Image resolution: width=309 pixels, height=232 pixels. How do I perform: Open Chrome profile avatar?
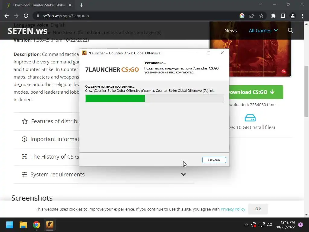pos(293,16)
